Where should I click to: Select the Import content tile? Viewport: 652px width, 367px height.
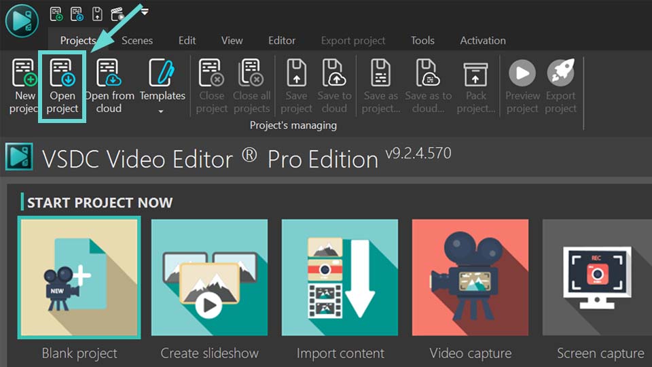coord(340,277)
